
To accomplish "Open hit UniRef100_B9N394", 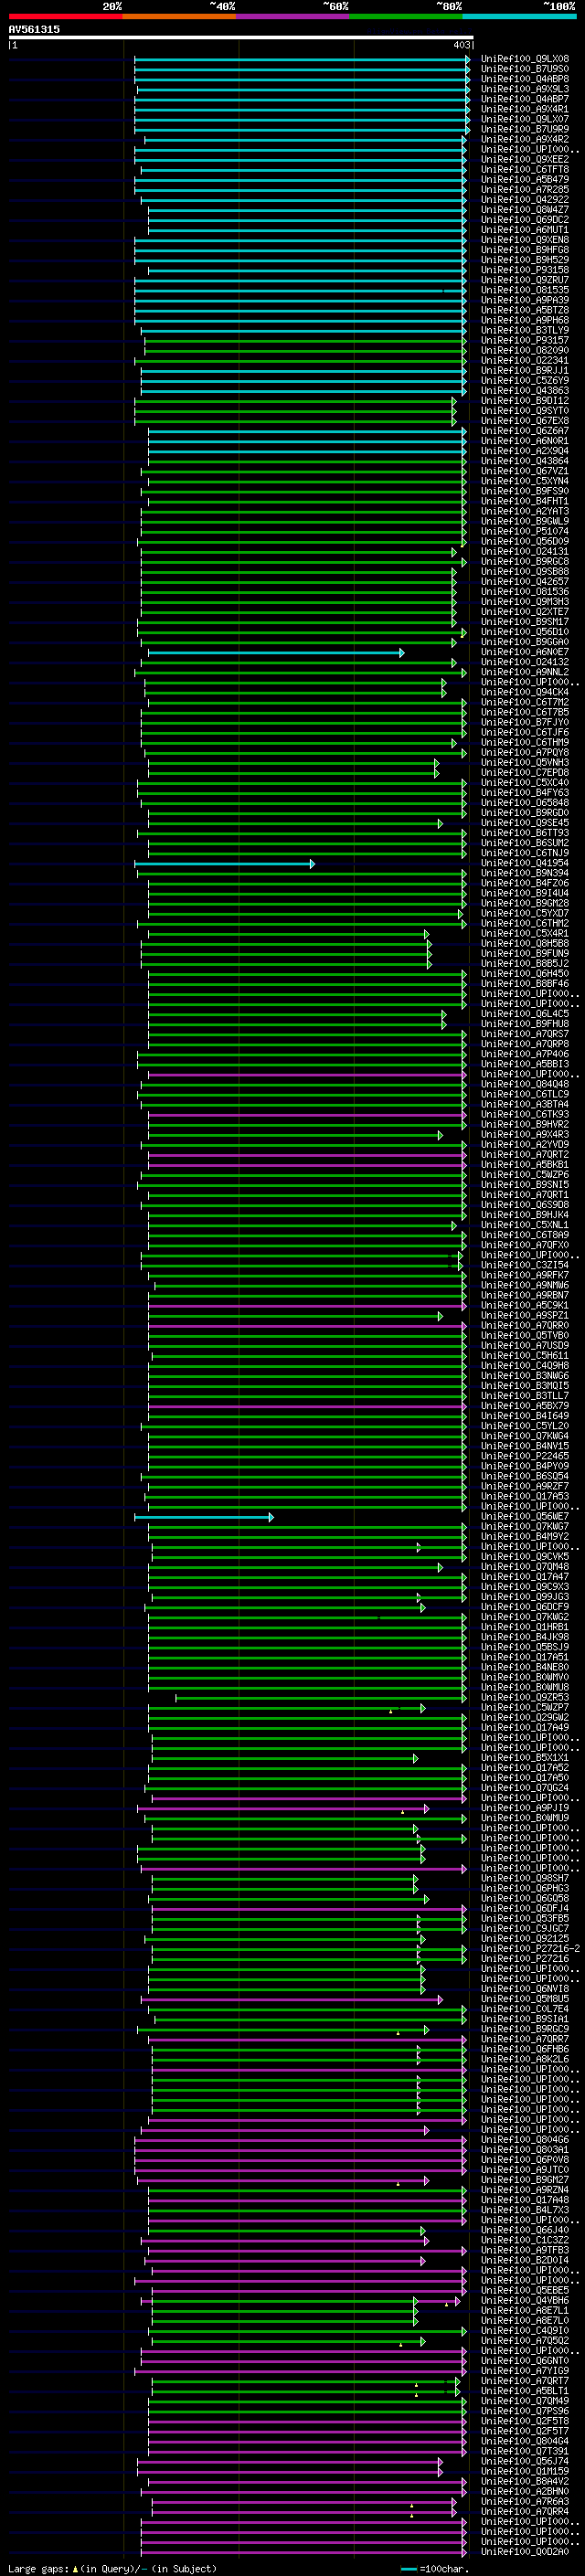I will tap(525, 873).
